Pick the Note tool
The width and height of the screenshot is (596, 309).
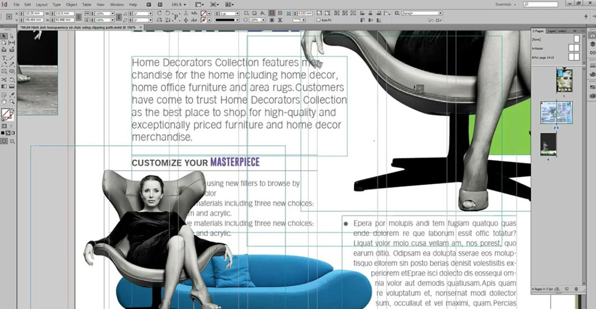tap(4, 95)
